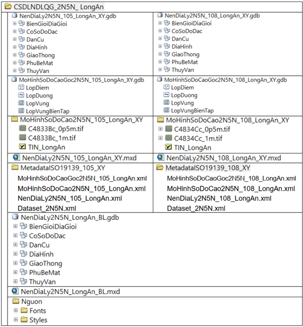This screenshot has width=303, height=327.
Task: Expand BienGioiDiaGioi in the 105 XY geodatabase
Action: pyautogui.click(x=15, y=24)
